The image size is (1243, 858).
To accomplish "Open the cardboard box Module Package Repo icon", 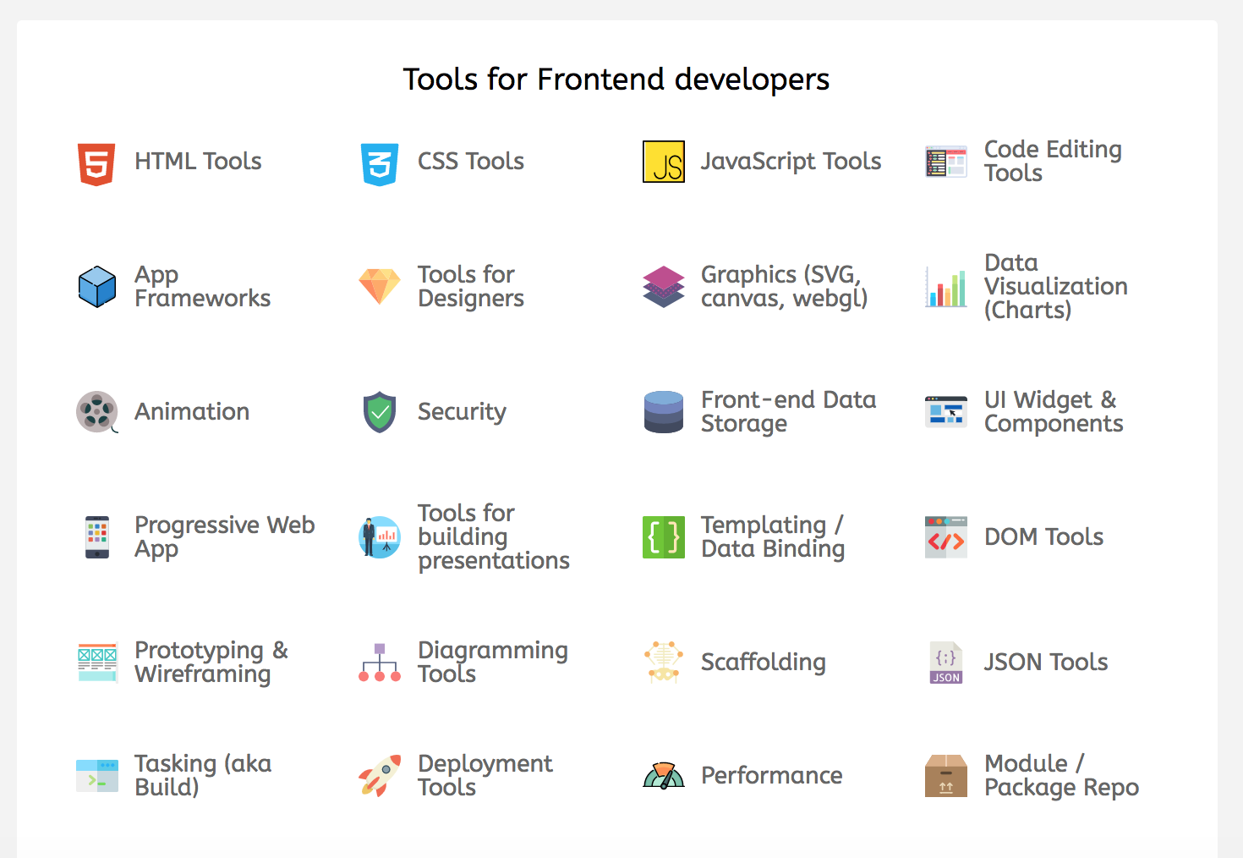I will point(945,775).
